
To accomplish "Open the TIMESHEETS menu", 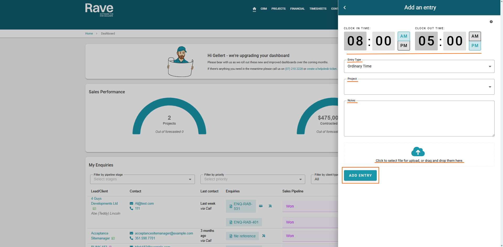I will [x=318, y=9].
